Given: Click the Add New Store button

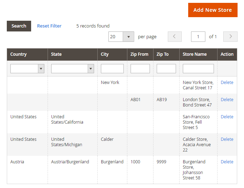Looking at the screenshot, I should point(213,10).
